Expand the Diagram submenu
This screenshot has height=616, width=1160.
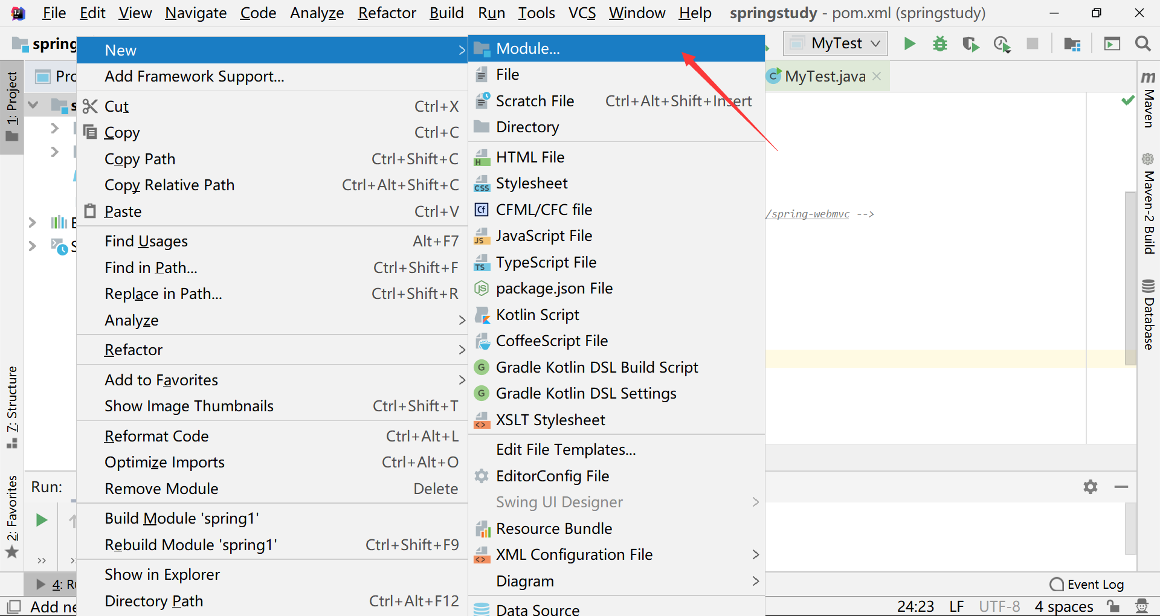click(x=617, y=581)
